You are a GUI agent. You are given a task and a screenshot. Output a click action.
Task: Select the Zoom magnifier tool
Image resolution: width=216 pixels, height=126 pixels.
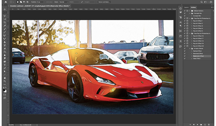coord(5,81)
